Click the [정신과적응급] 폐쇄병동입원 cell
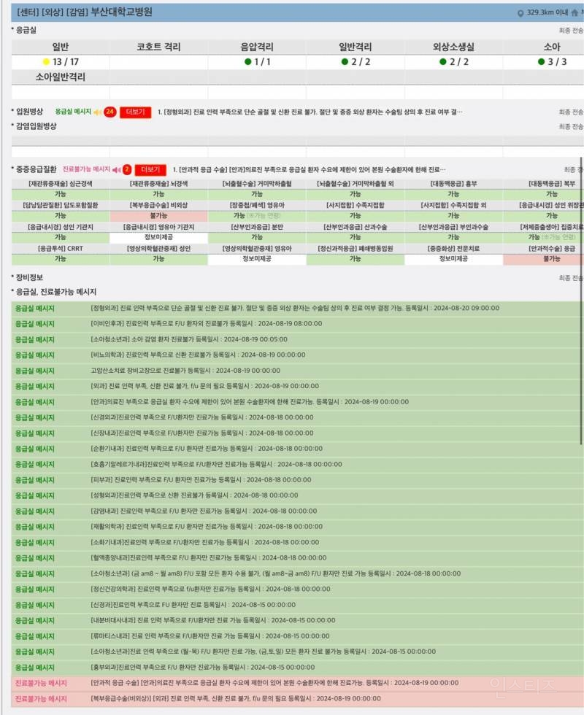This screenshot has width=584, height=715. pyautogui.click(x=356, y=249)
